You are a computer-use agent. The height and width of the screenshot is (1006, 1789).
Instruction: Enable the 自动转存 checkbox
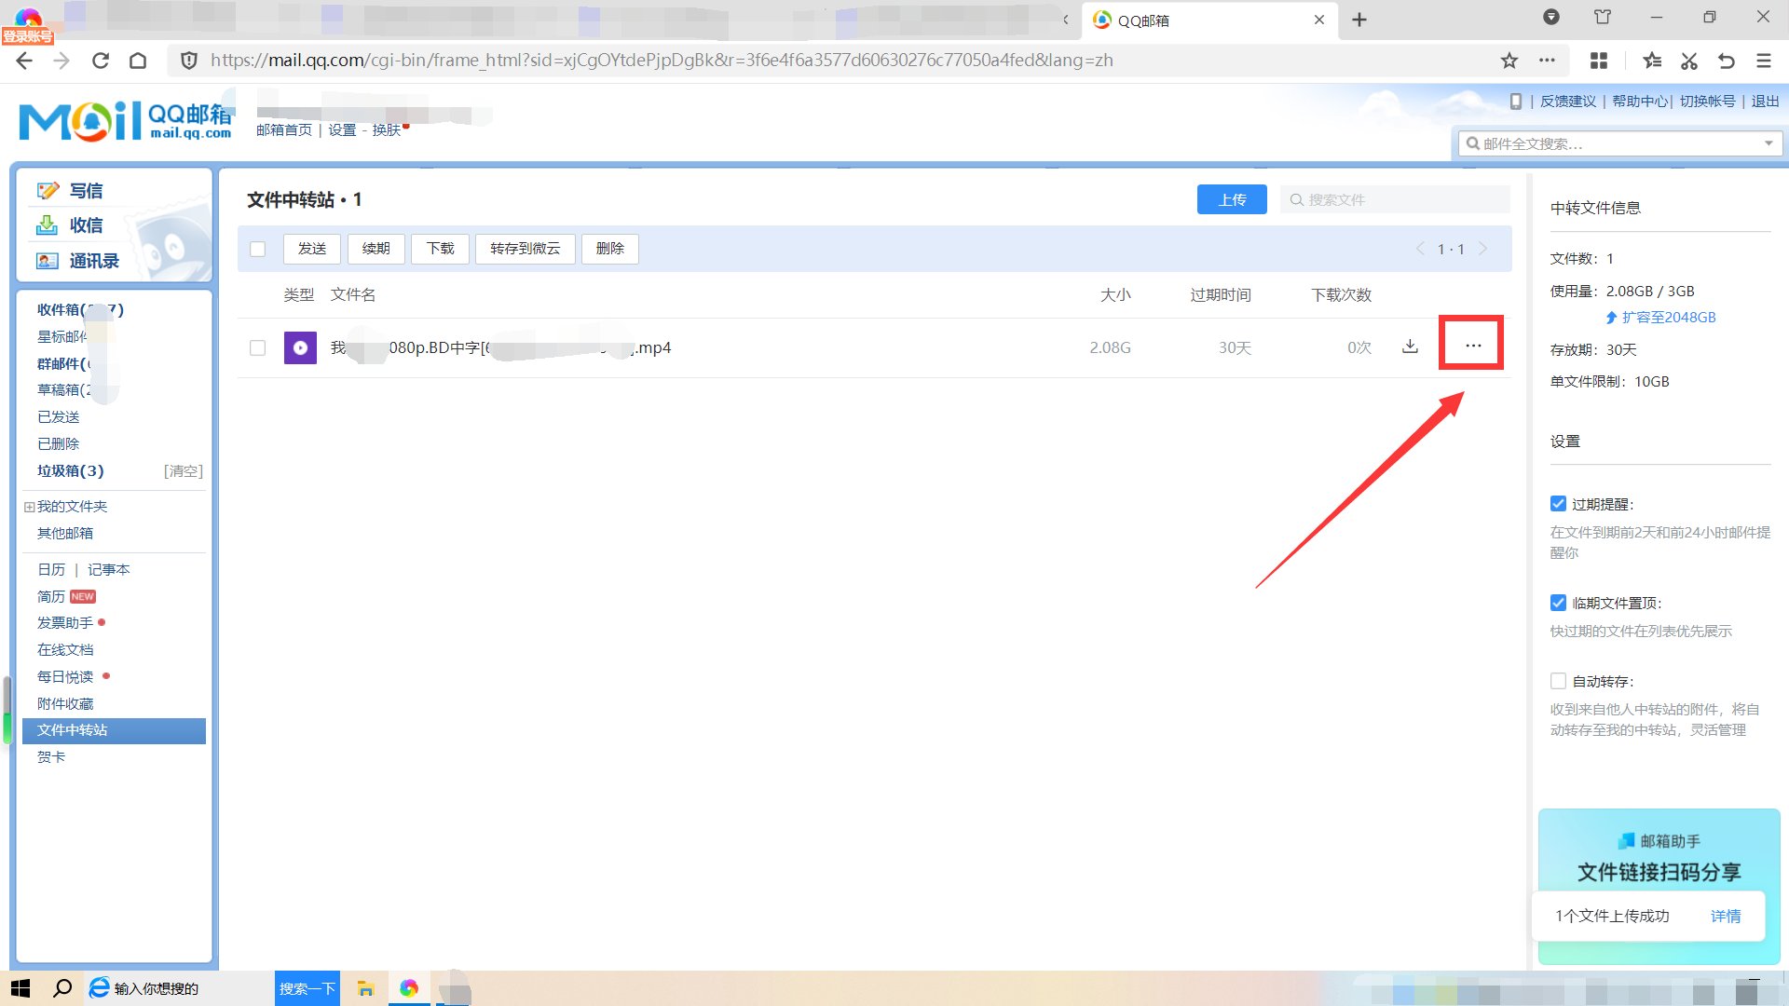click(1558, 681)
